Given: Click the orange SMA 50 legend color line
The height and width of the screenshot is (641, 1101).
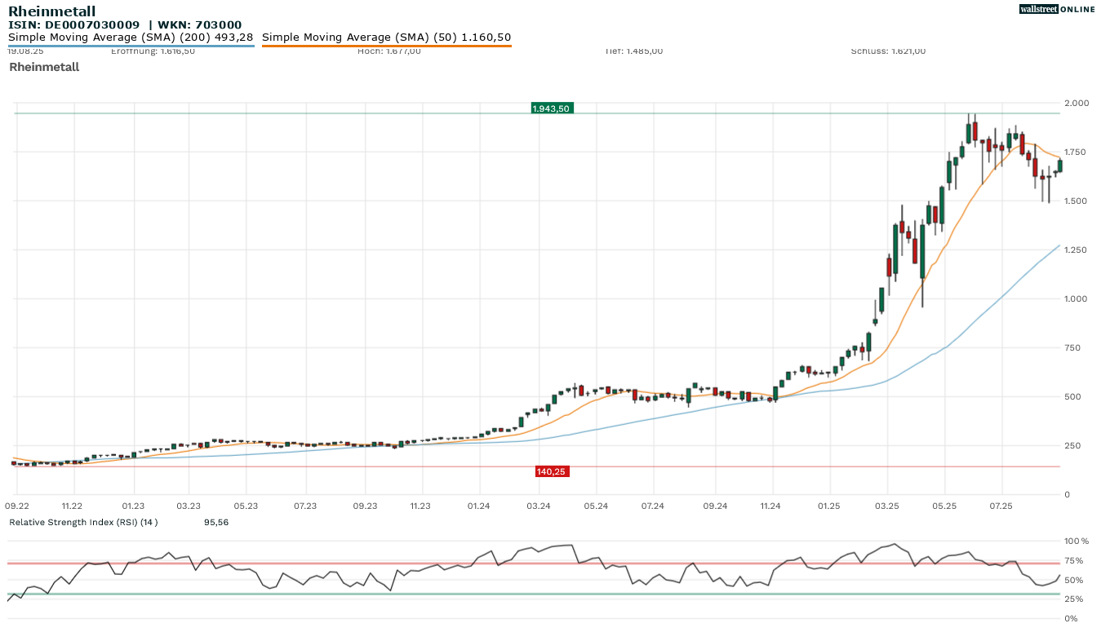Looking at the screenshot, I should tap(387, 46).
